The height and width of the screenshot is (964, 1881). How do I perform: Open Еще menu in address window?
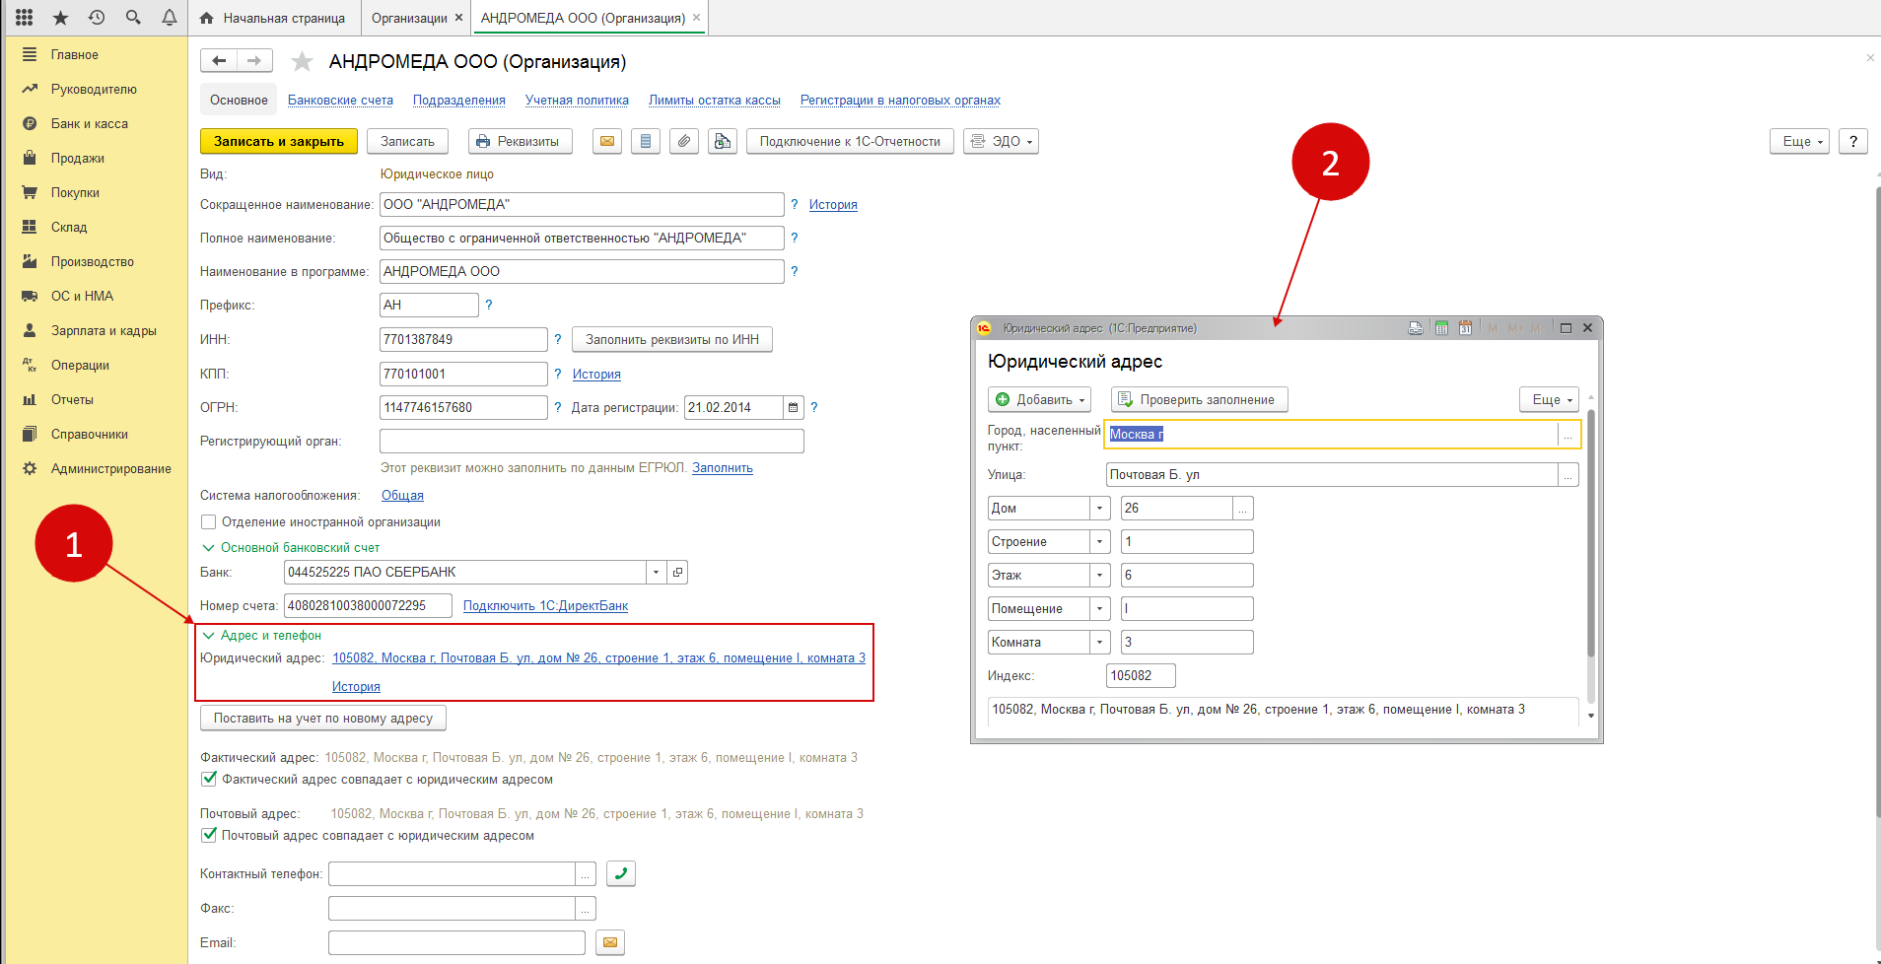[1550, 400]
